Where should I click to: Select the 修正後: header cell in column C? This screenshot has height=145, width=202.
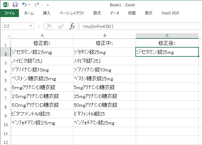(x=167, y=43)
